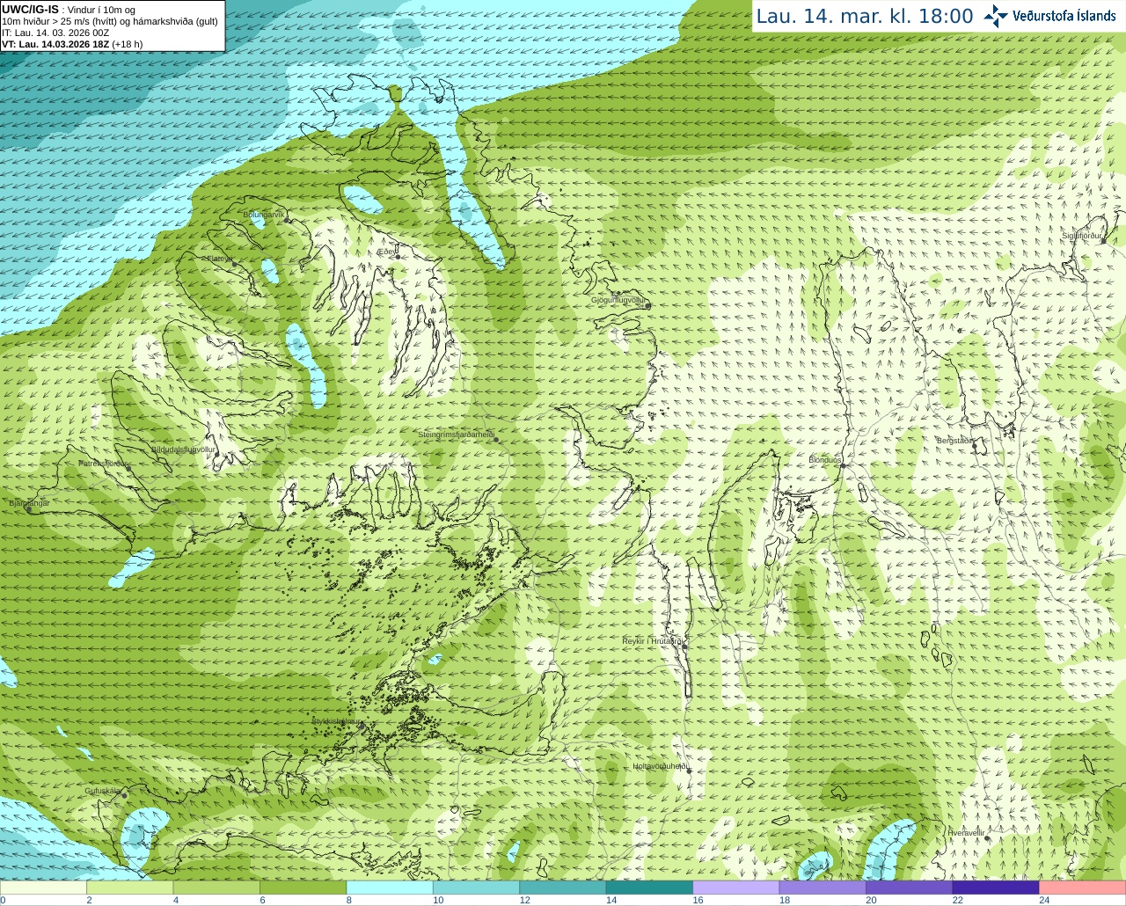Click the legend value '12'
Viewport: 1126px width, 906px height.
point(524,900)
